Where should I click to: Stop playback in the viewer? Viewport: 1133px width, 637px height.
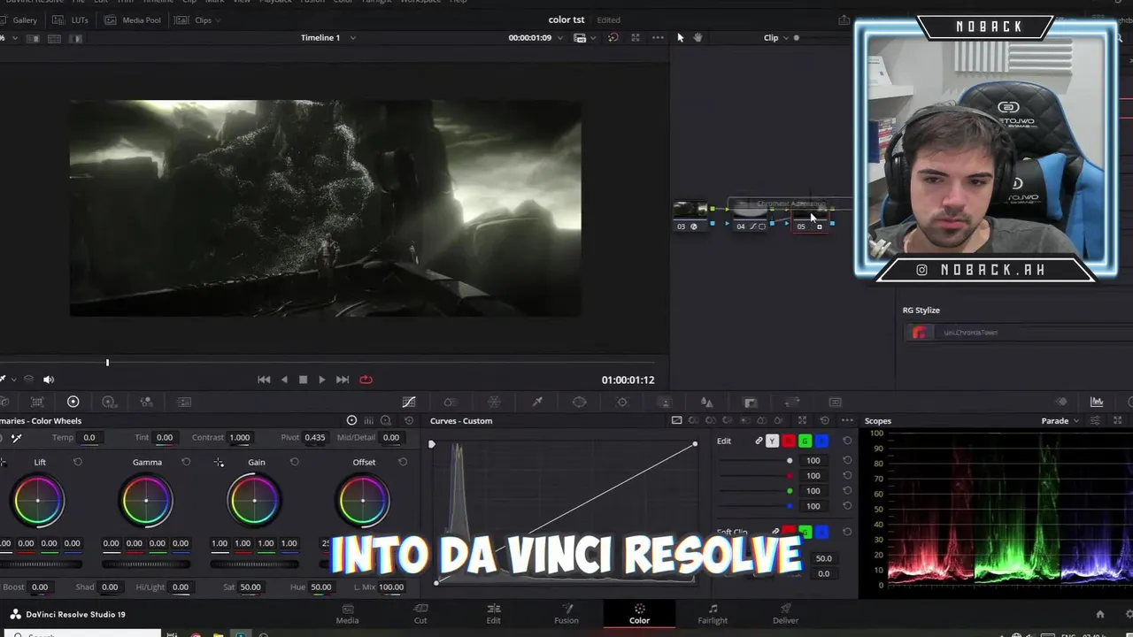(x=303, y=380)
